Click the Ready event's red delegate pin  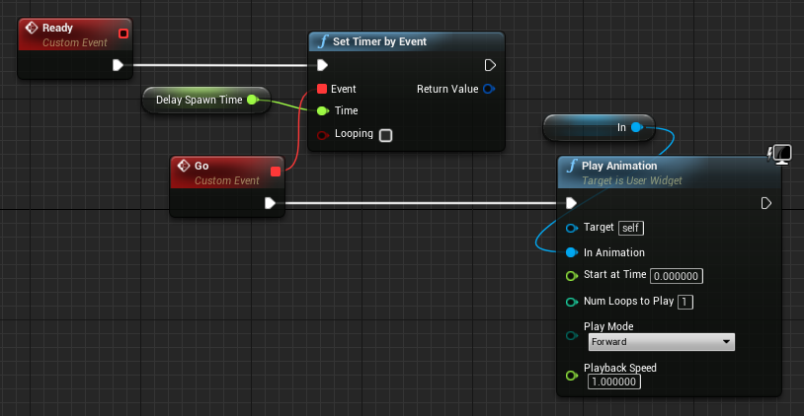tap(123, 34)
